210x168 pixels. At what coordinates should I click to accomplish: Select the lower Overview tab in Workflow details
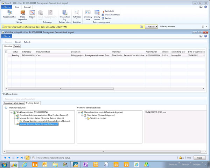click(x=8, y=103)
